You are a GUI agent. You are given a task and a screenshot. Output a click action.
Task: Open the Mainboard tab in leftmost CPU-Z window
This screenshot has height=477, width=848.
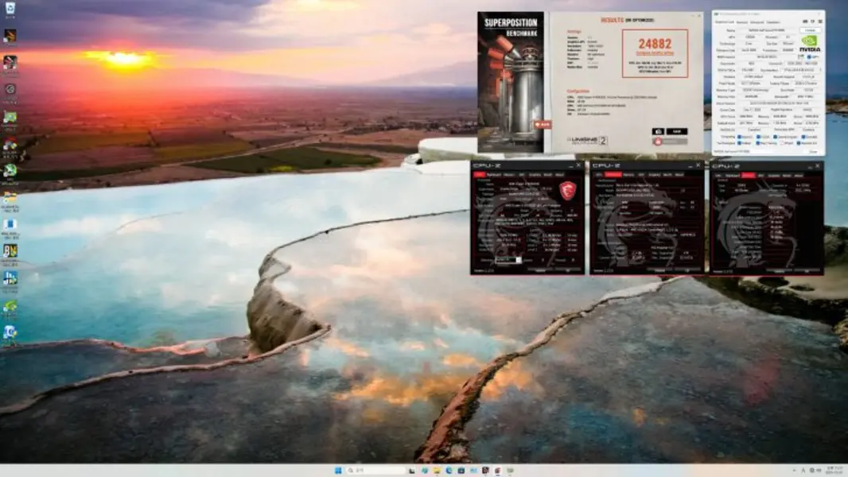(x=493, y=174)
